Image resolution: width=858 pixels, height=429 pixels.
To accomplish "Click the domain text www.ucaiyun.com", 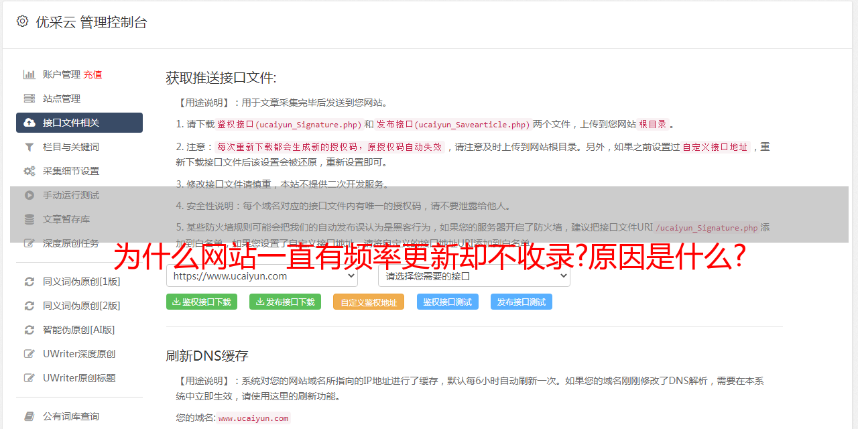I will point(253,418).
